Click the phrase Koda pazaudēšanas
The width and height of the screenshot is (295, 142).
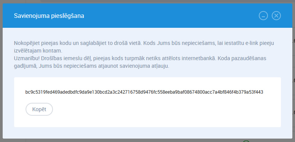click(x=242, y=58)
